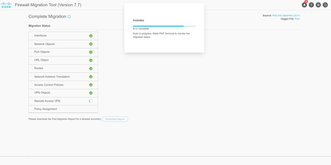
Task: Click the Post Migration Report instruction text
Action: tap(65, 119)
